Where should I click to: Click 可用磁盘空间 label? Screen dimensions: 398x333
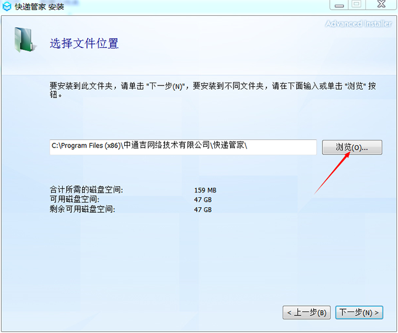coord(75,199)
